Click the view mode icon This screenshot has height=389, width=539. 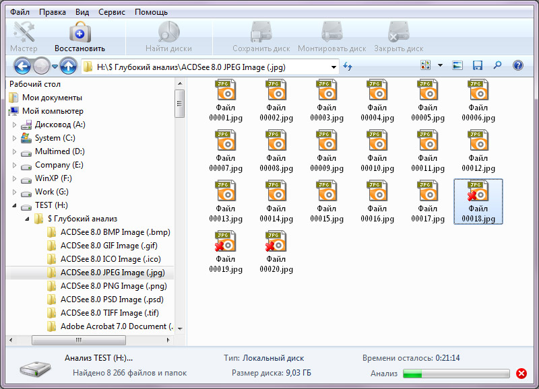(x=425, y=65)
